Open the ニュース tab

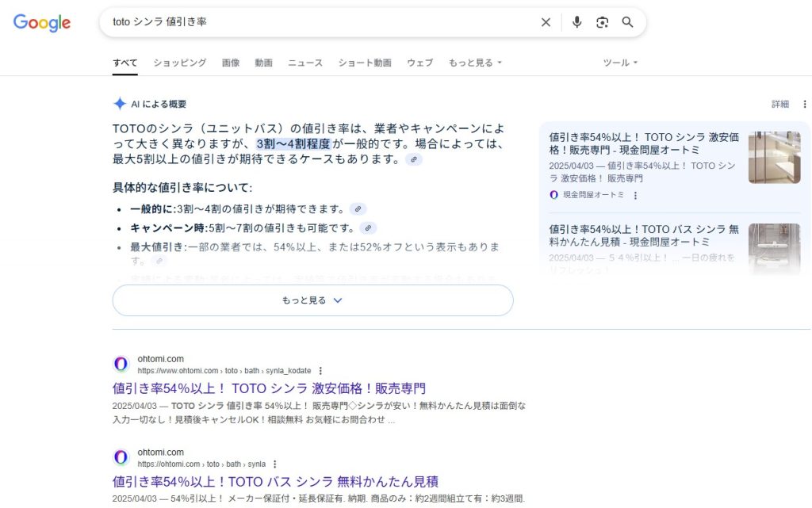coord(305,63)
